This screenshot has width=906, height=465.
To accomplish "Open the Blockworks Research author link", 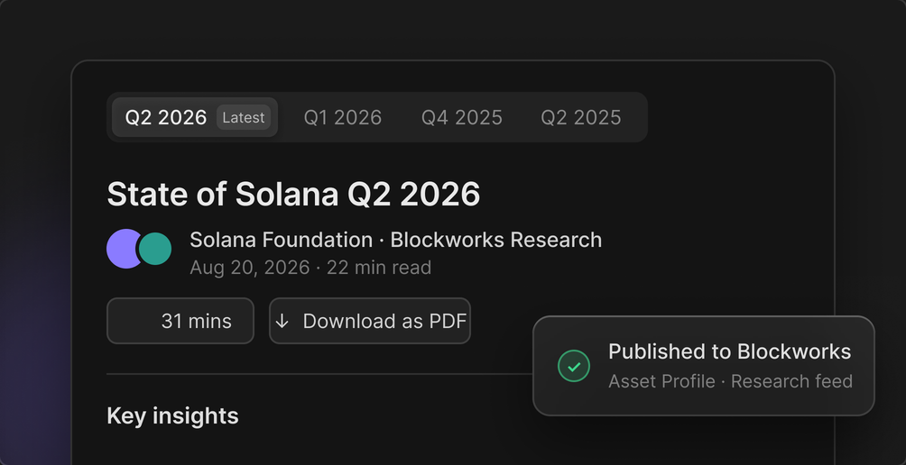I will coord(496,240).
